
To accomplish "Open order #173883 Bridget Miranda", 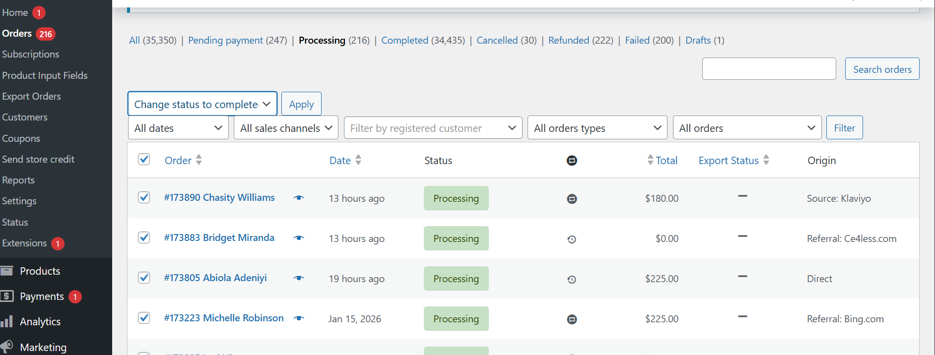I will click(219, 237).
